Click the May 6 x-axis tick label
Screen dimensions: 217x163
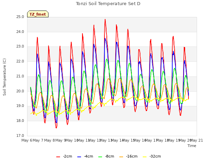click(x=27, y=140)
